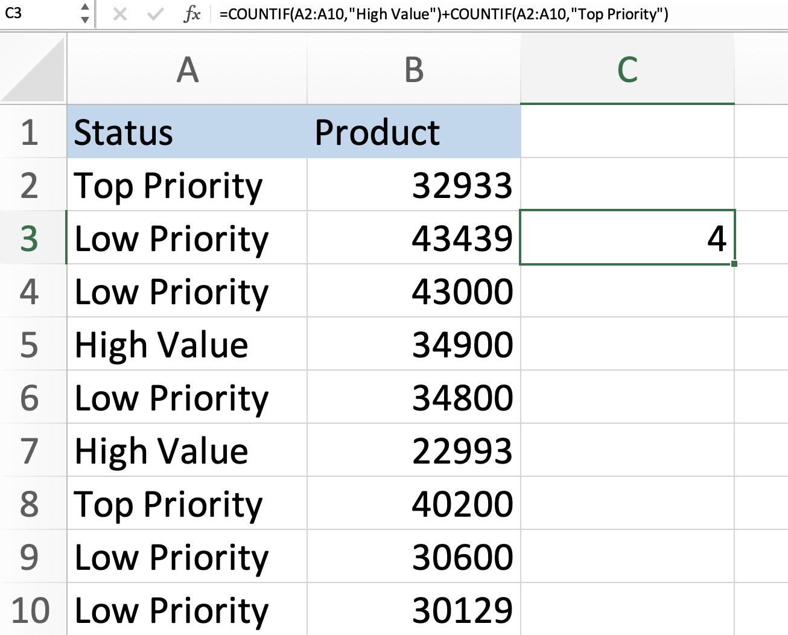The height and width of the screenshot is (635, 788).
Task: Click the cell containing 43439
Action: click(x=414, y=238)
